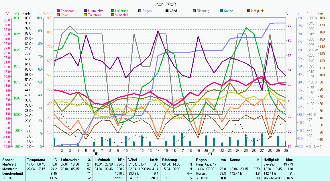
Task: Click the brown Helligkeit legend swatch
Action: (x=249, y=11)
